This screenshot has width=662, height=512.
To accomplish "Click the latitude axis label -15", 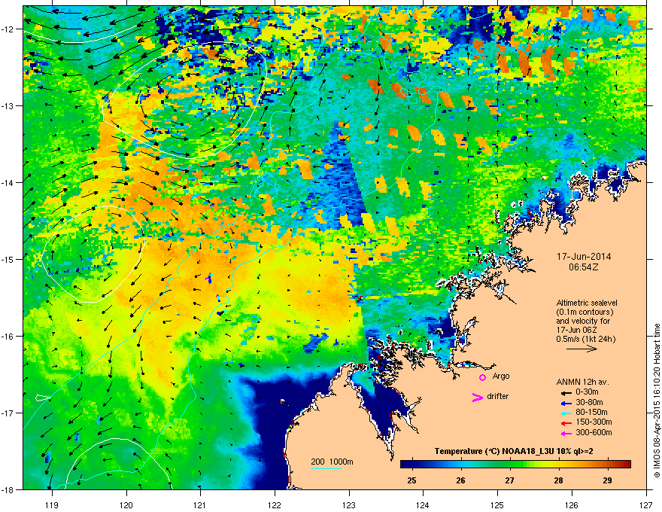I will coord(8,259).
